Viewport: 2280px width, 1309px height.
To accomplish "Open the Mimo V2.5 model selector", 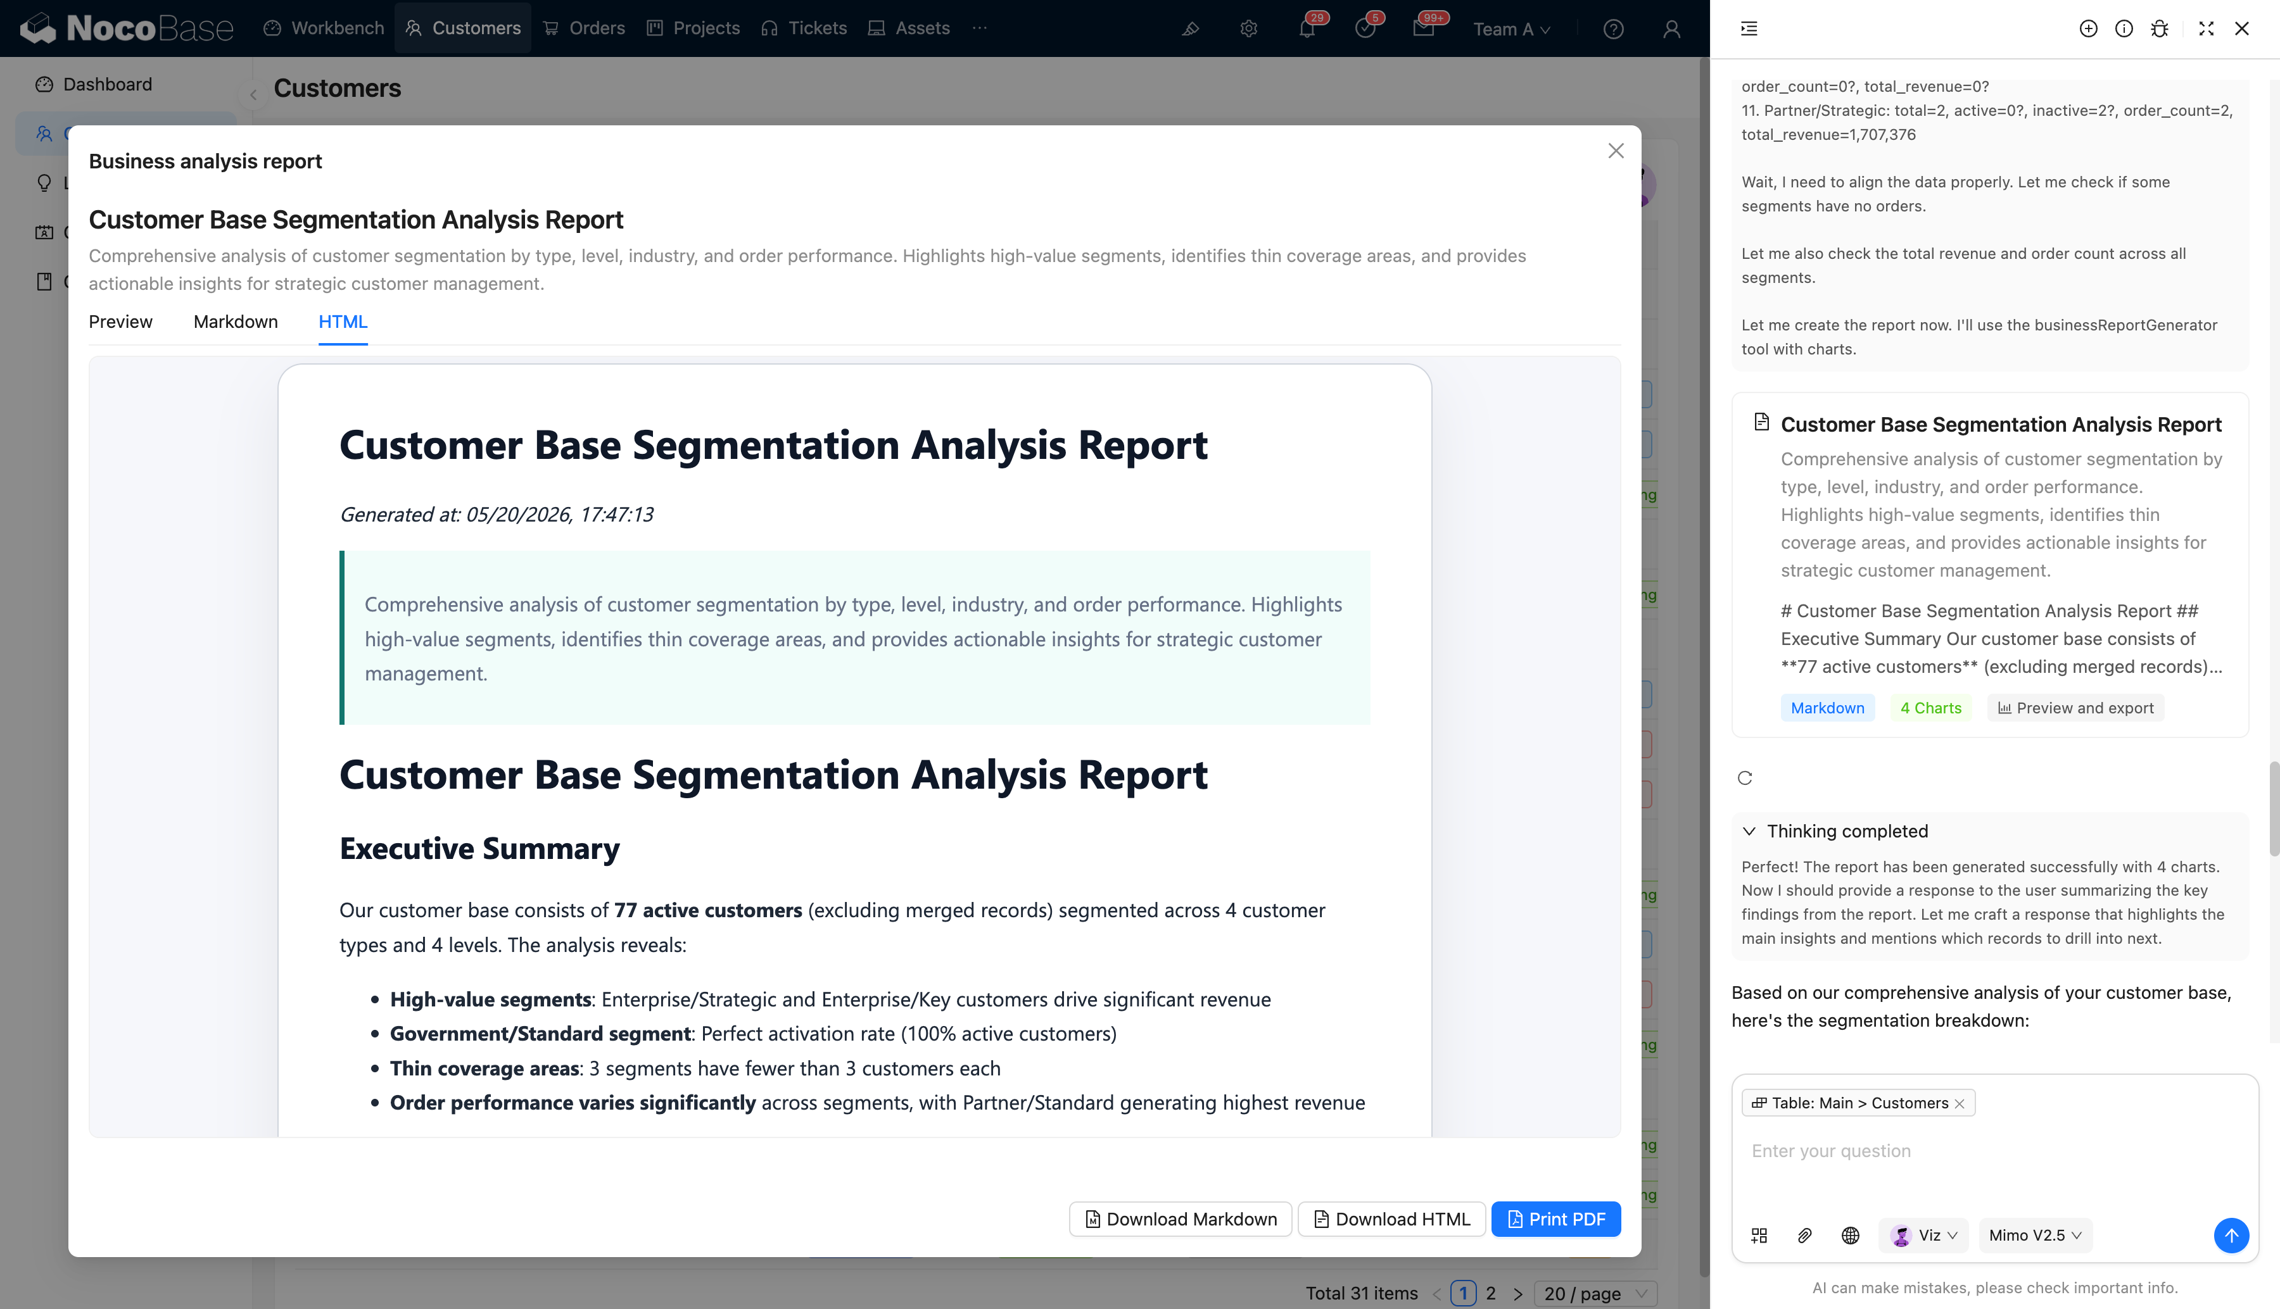I will point(2034,1236).
